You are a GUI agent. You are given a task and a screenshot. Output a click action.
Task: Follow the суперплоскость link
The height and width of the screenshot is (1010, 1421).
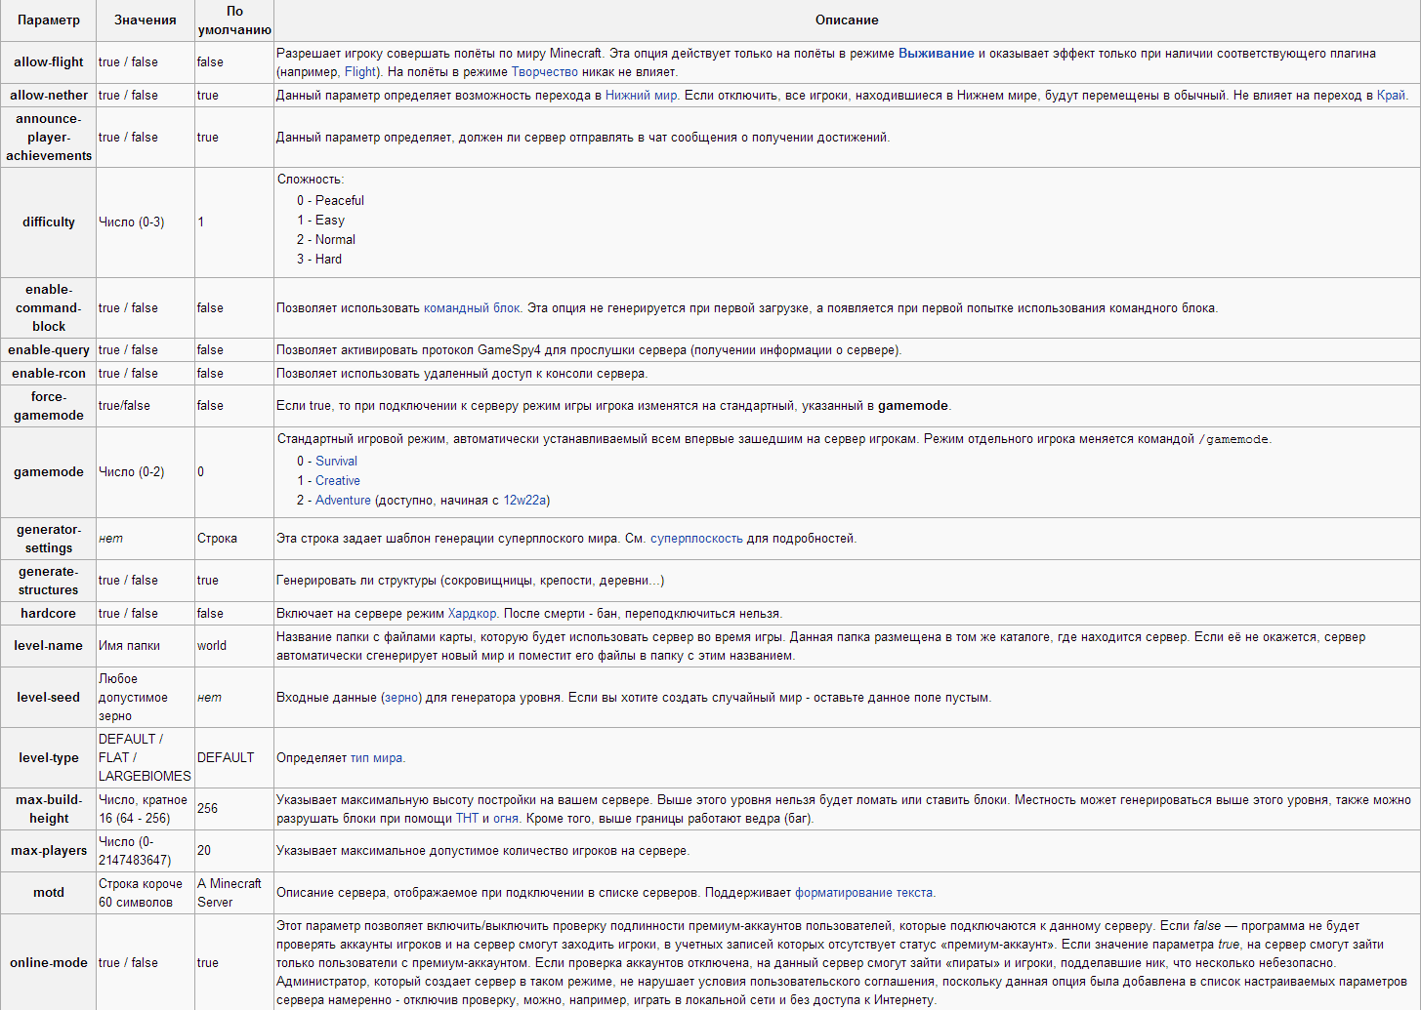696,539
